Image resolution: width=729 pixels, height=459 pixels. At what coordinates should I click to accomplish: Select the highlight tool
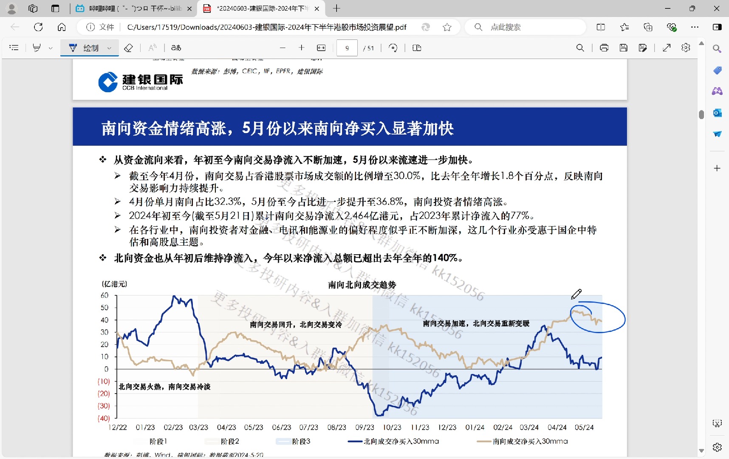37,48
